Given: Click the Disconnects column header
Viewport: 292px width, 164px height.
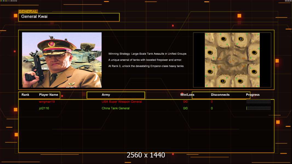Looking at the screenshot, I should 220,95.
